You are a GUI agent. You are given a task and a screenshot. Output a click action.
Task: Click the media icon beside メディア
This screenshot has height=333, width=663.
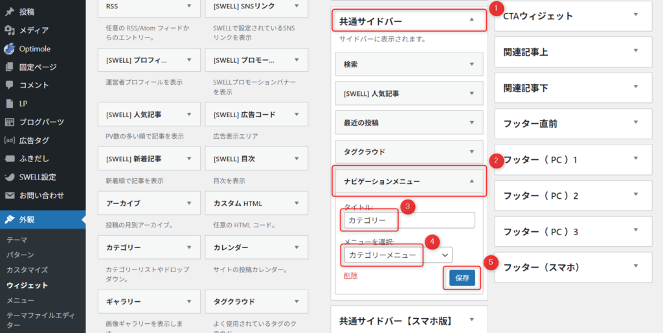[x=9, y=30]
